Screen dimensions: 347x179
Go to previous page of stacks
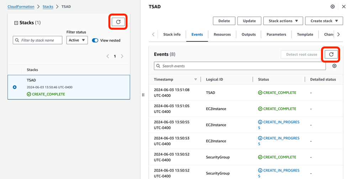click(x=108, y=56)
